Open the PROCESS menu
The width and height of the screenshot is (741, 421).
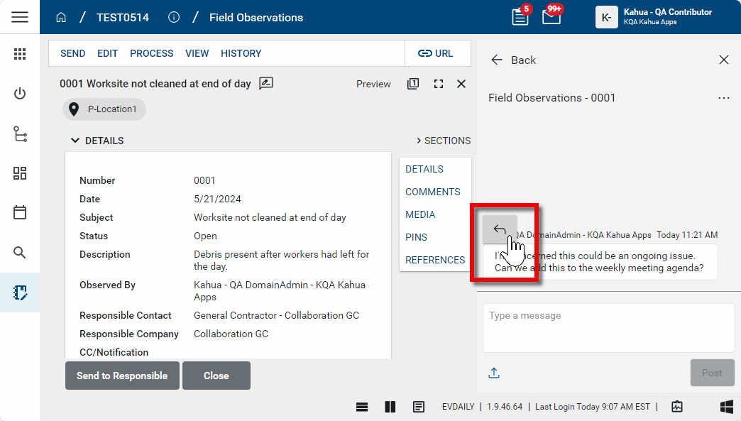(x=151, y=53)
